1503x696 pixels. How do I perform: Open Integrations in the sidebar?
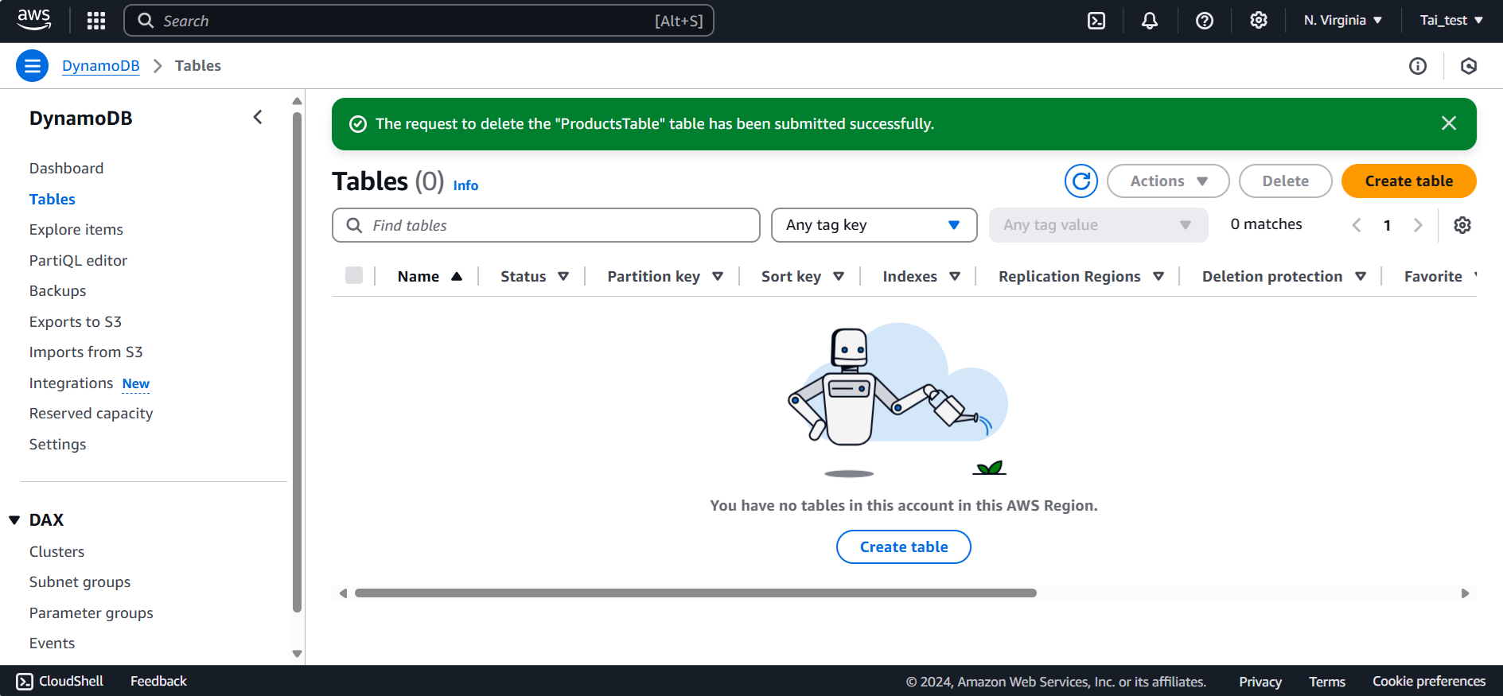pyautogui.click(x=72, y=383)
